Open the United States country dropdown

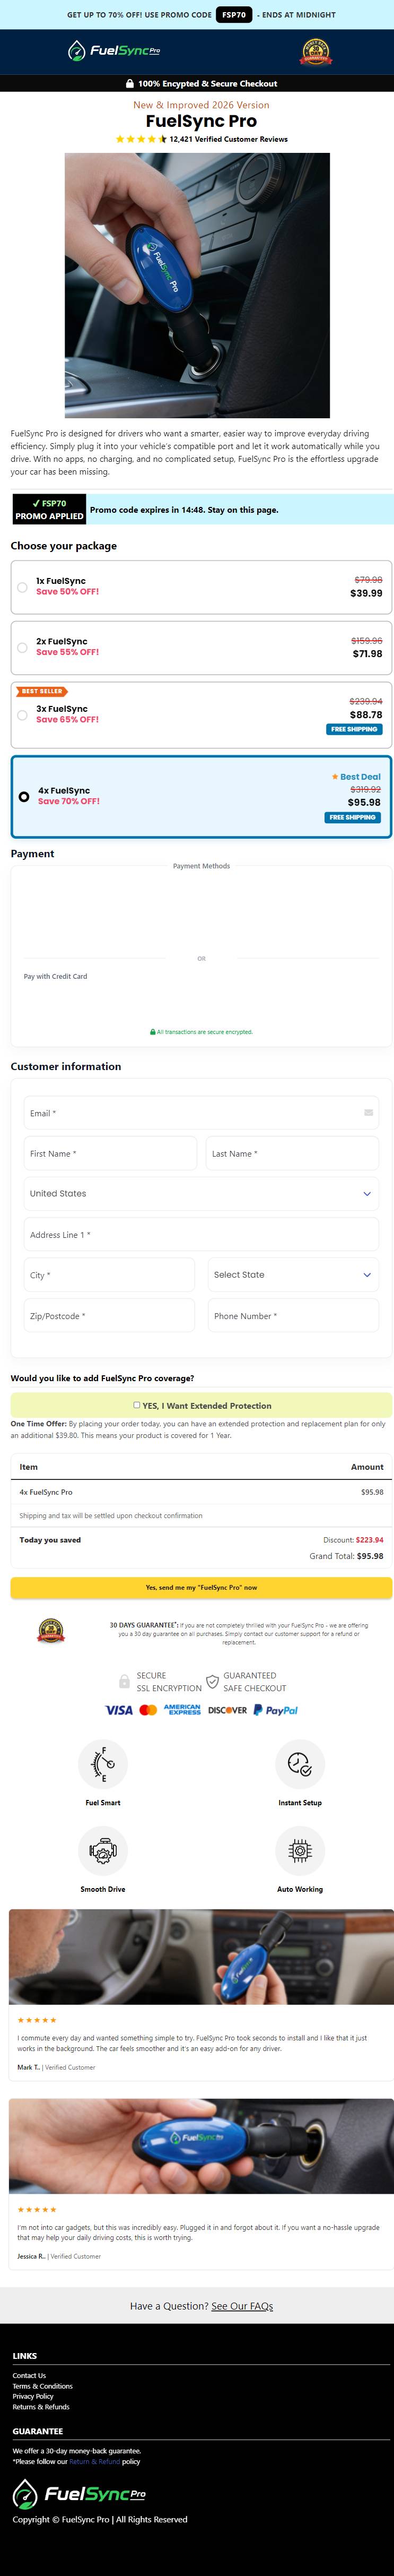201,1193
